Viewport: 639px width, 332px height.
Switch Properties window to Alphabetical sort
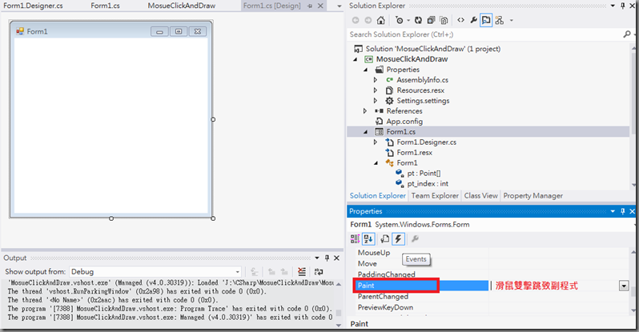pos(368,239)
